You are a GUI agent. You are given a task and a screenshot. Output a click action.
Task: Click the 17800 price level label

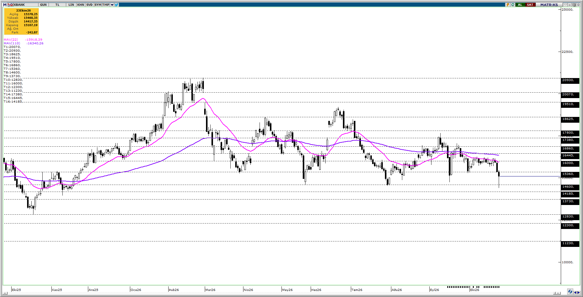[570, 133]
